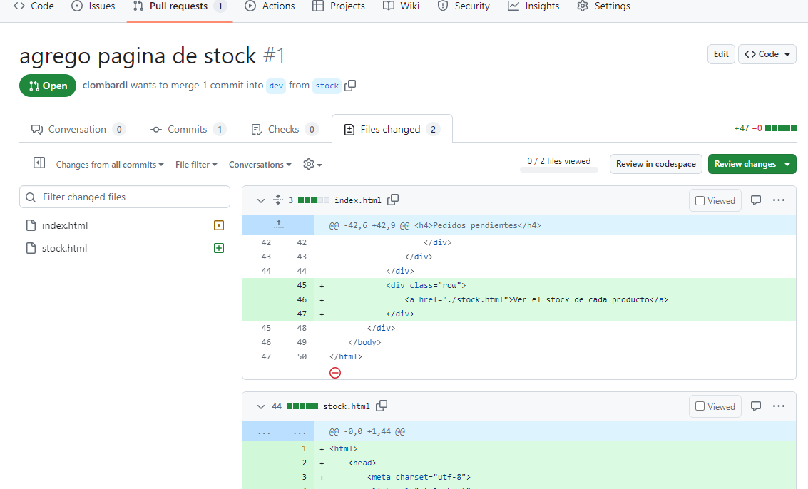Toggle the file tree sidebar icon

[39, 164]
